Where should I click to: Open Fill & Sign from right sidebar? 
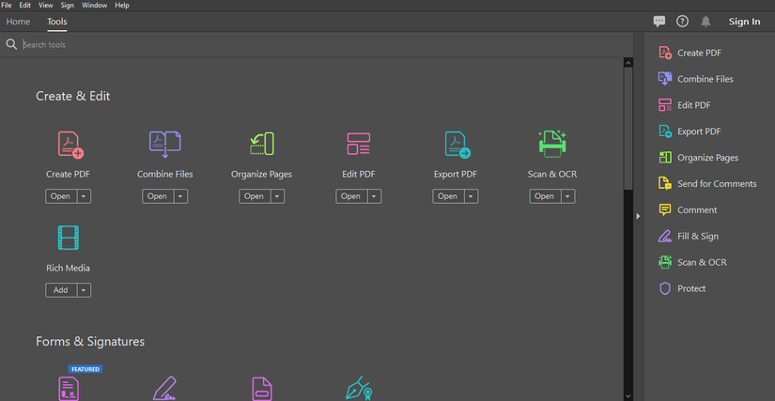coord(698,236)
